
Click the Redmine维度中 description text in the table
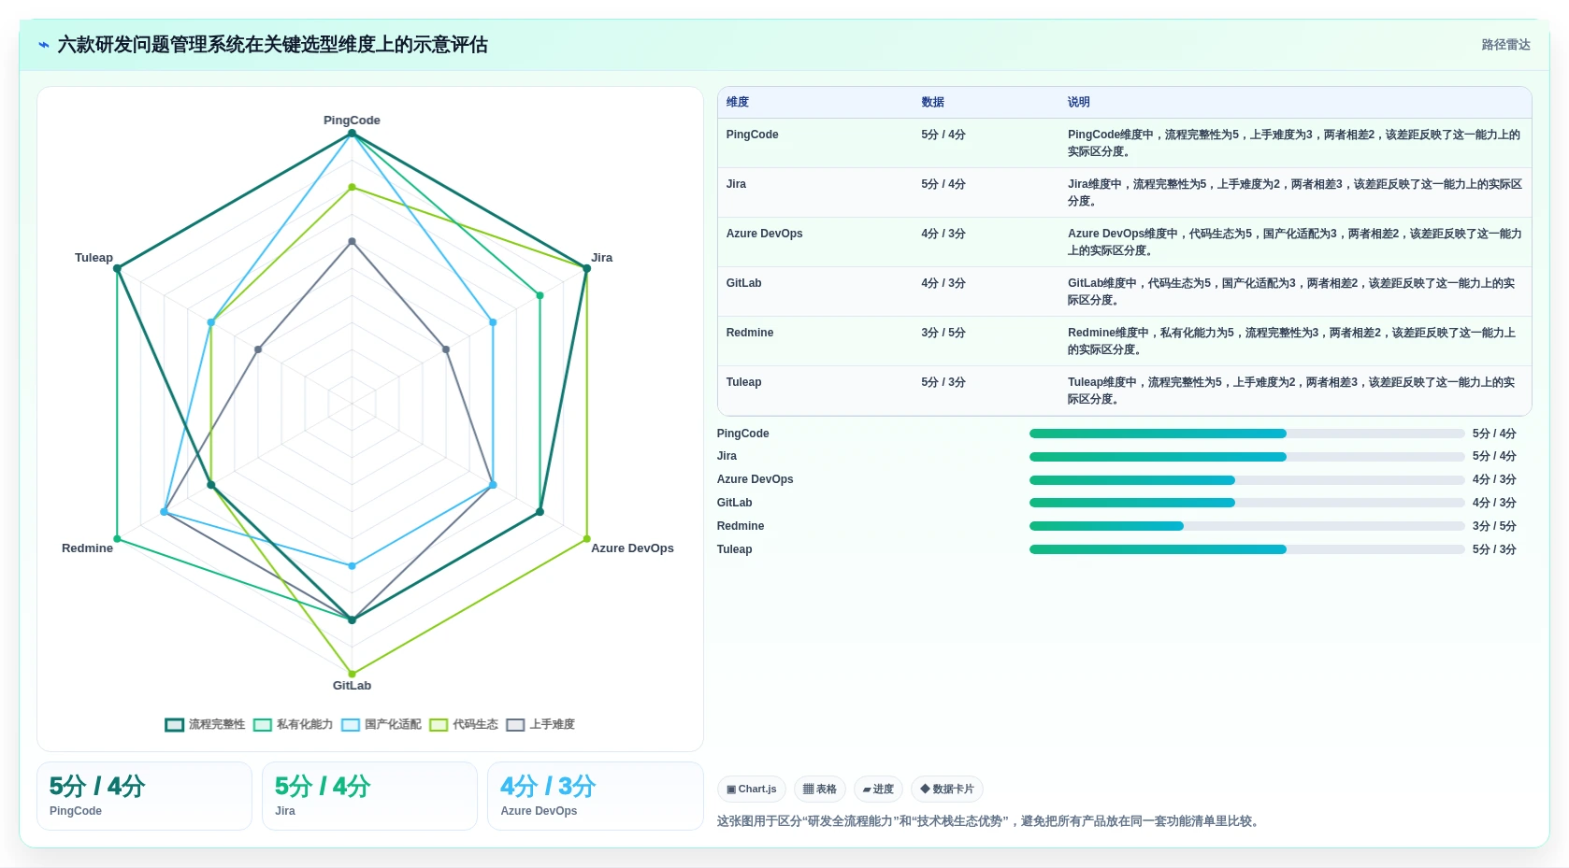coord(1291,341)
